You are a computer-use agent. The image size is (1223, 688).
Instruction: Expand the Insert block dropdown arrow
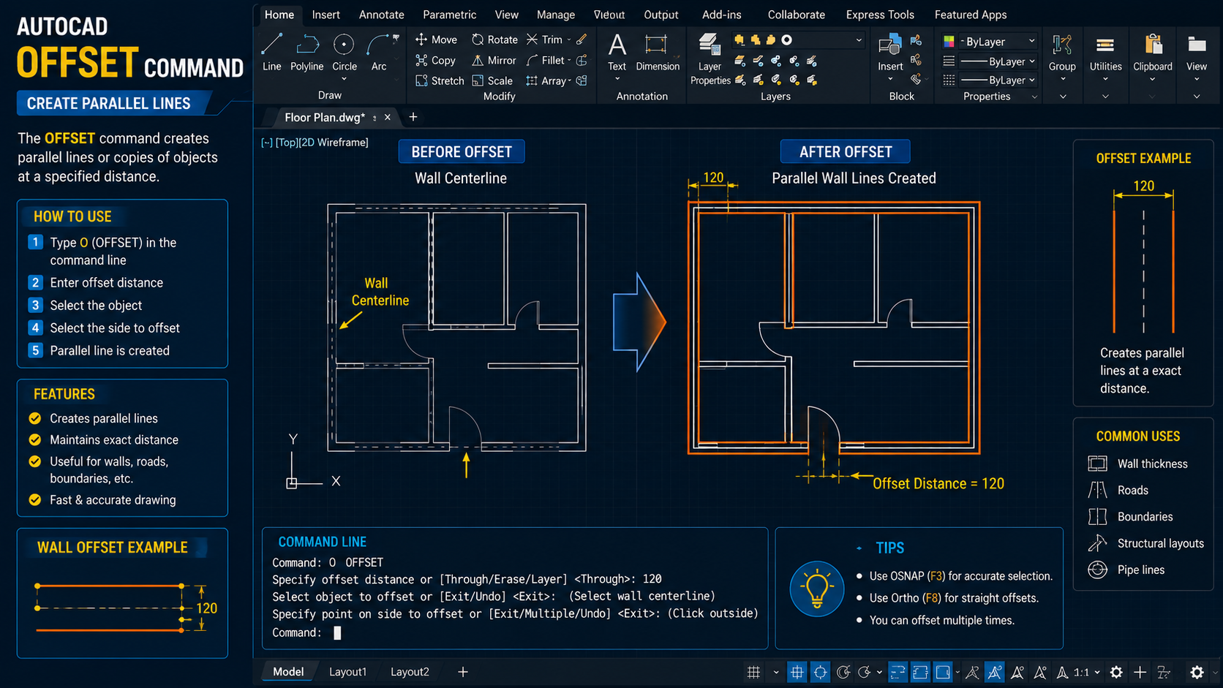pyautogui.click(x=890, y=79)
